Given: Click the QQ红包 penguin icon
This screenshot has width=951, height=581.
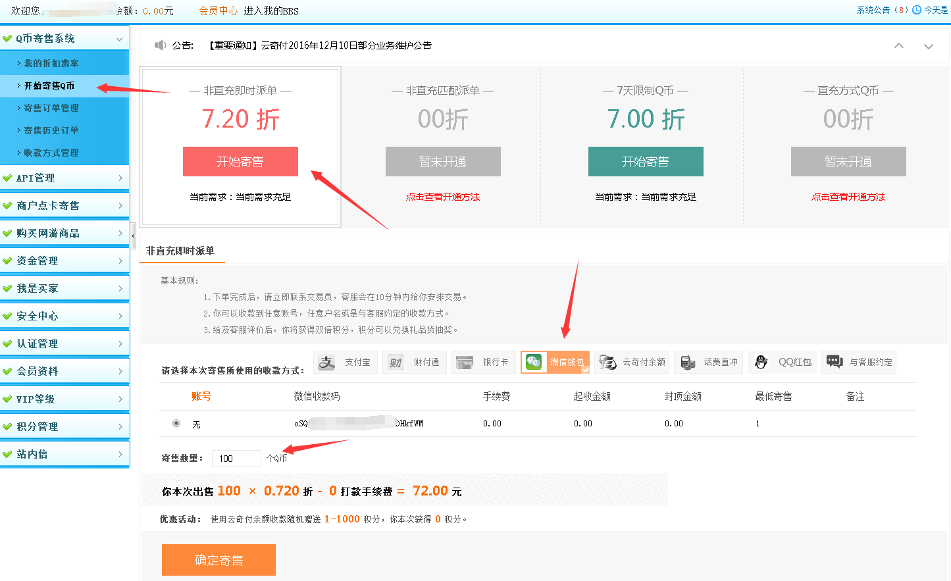Looking at the screenshot, I should [x=761, y=363].
